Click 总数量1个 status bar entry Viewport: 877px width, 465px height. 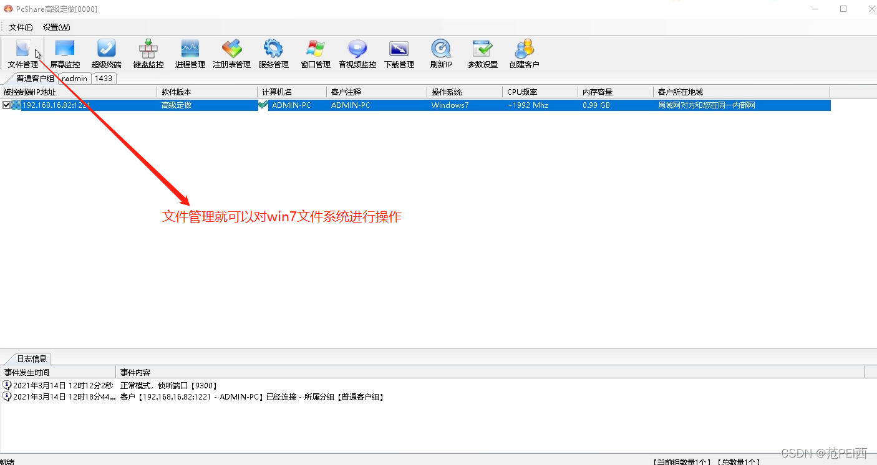[739, 462]
